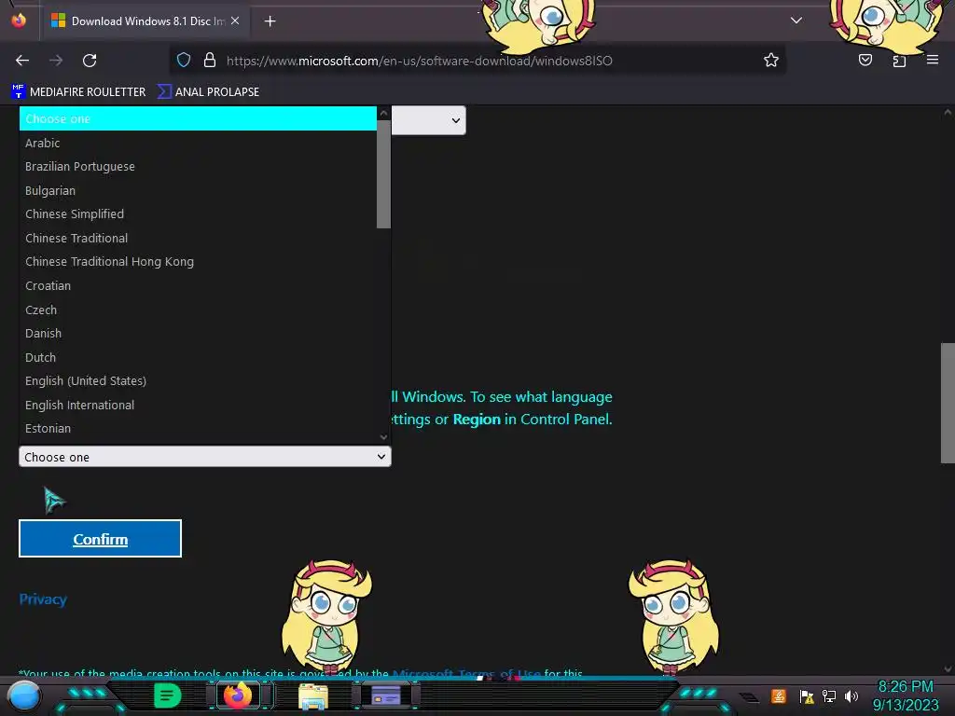Open the extensions toolbar icon
Image resolution: width=955 pixels, height=716 pixels.
point(899,61)
